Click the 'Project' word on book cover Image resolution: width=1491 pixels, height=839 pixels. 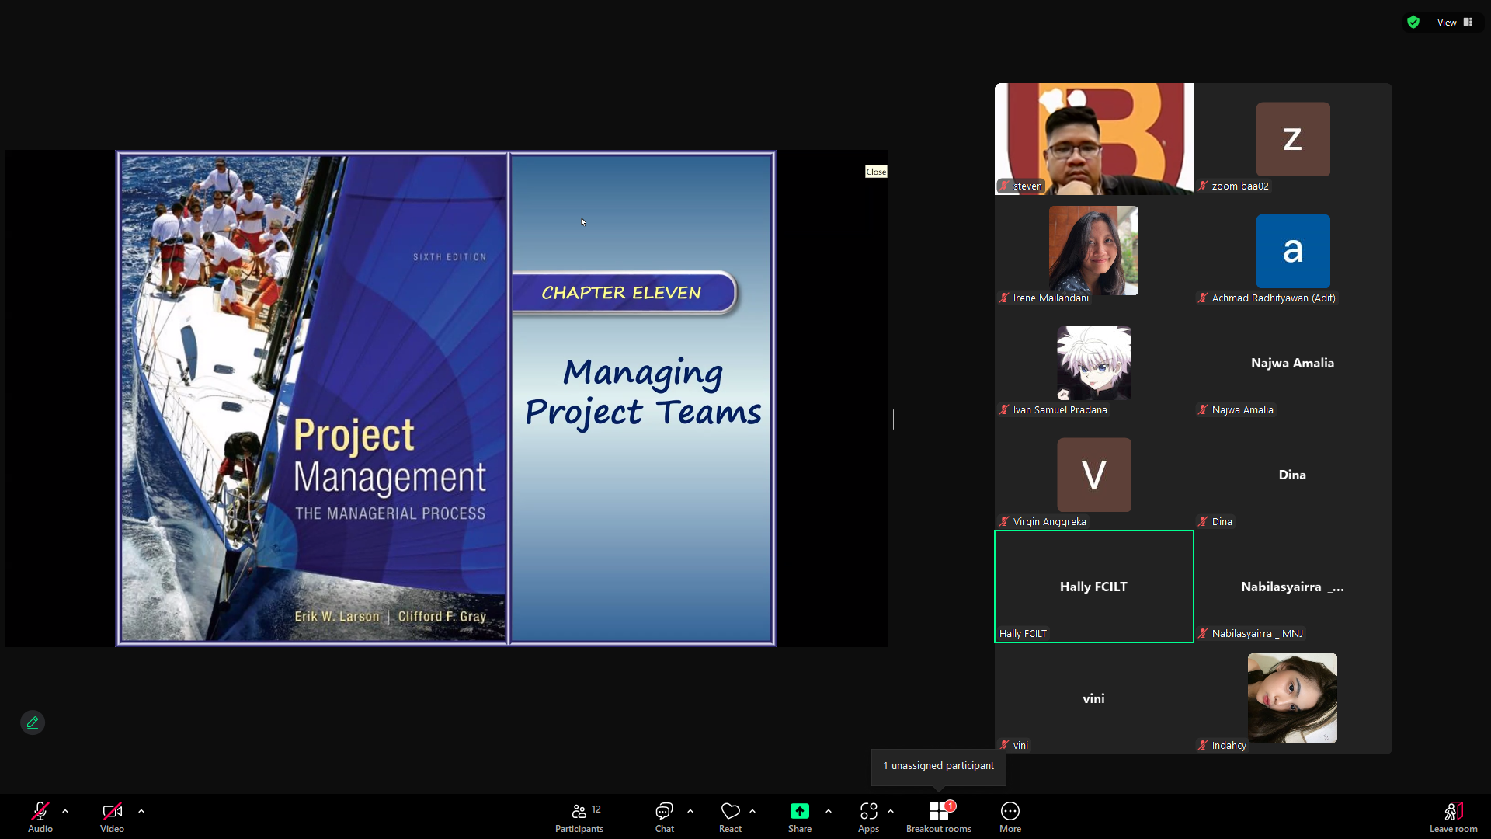[354, 437]
